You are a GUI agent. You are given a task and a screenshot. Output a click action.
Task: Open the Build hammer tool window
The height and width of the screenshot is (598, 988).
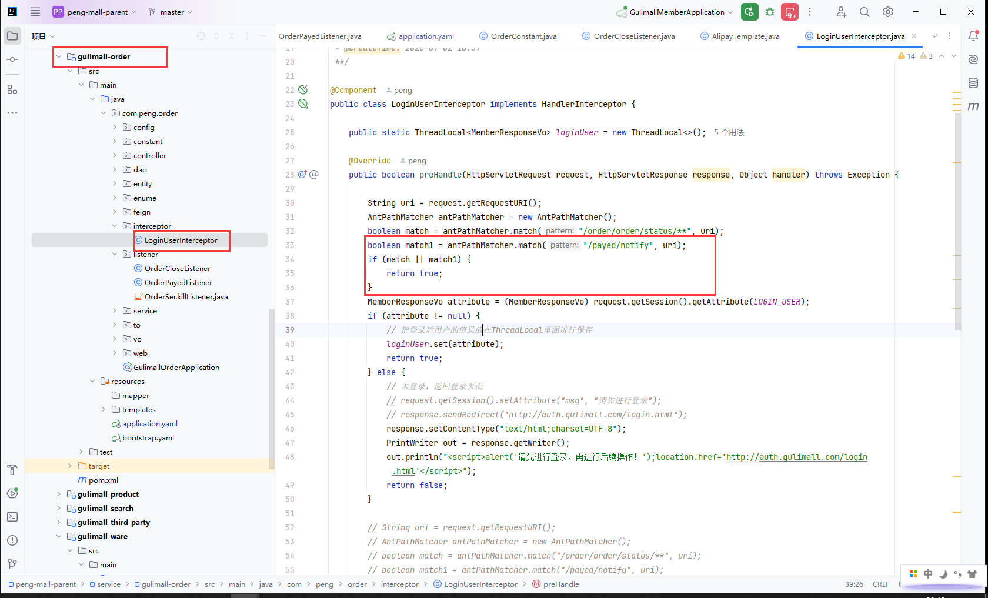(x=12, y=470)
